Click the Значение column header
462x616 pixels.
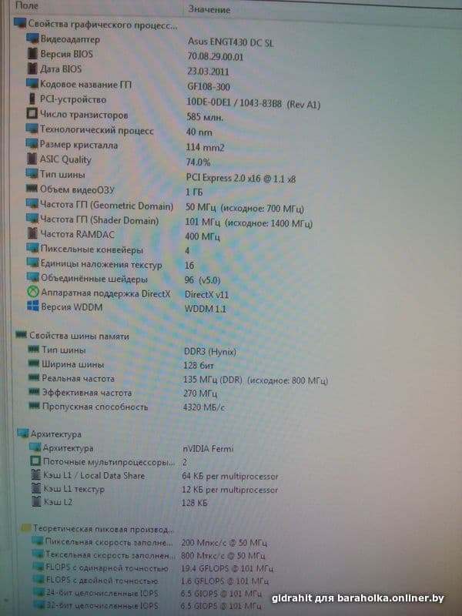(209, 9)
